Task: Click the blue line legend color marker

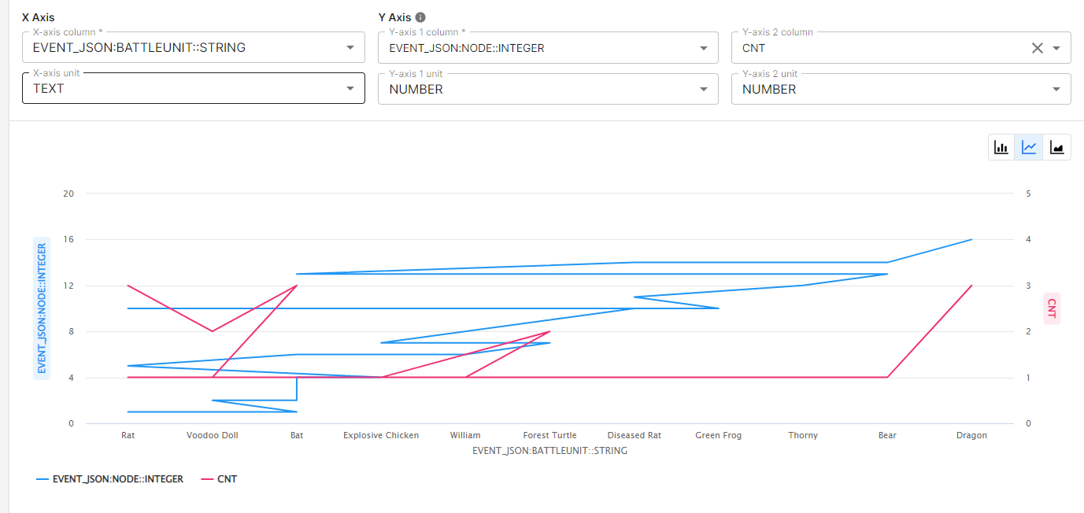Action: 43,478
